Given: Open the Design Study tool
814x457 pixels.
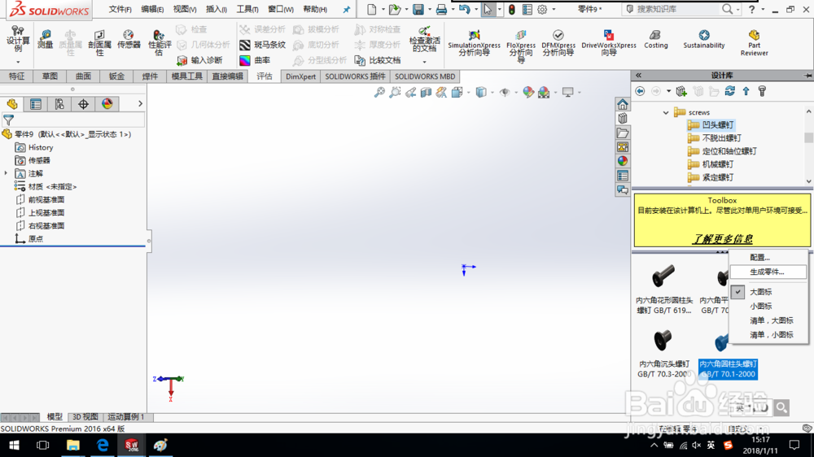Looking at the screenshot, I should point(18,39).
